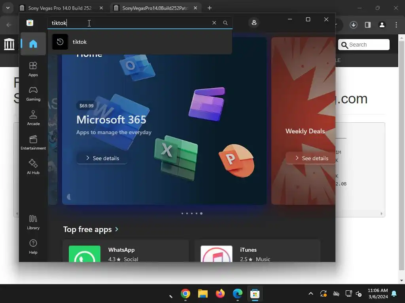Open notifications bell in taskbar
The width and height of the screenshot is (405, 303).
pyautogui.click(x=394, y=294)
